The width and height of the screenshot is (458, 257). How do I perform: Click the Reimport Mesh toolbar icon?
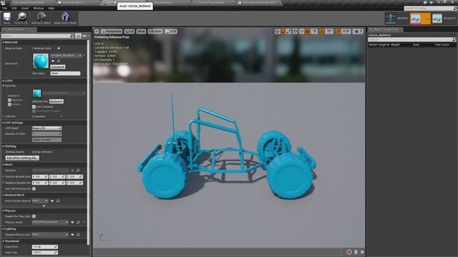[x=42, y=17]
